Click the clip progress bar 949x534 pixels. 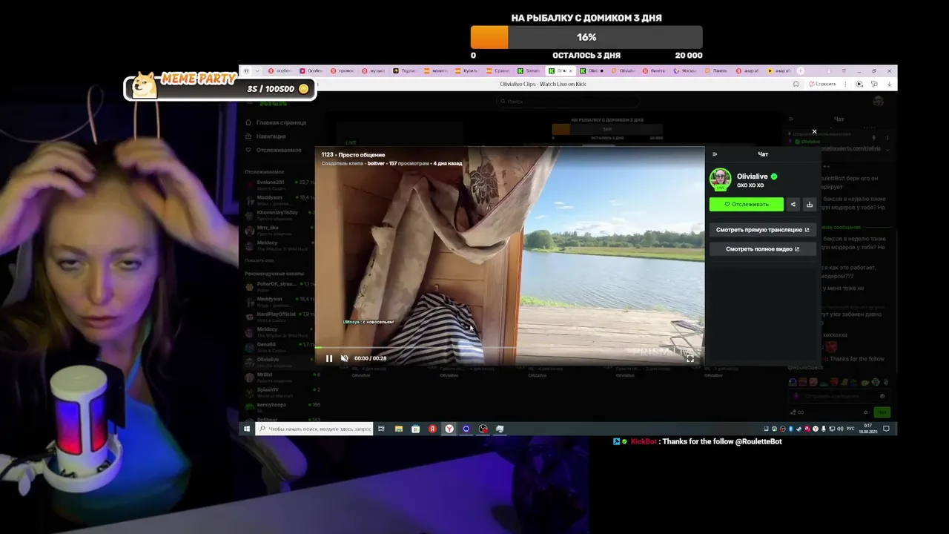[509, 347]
